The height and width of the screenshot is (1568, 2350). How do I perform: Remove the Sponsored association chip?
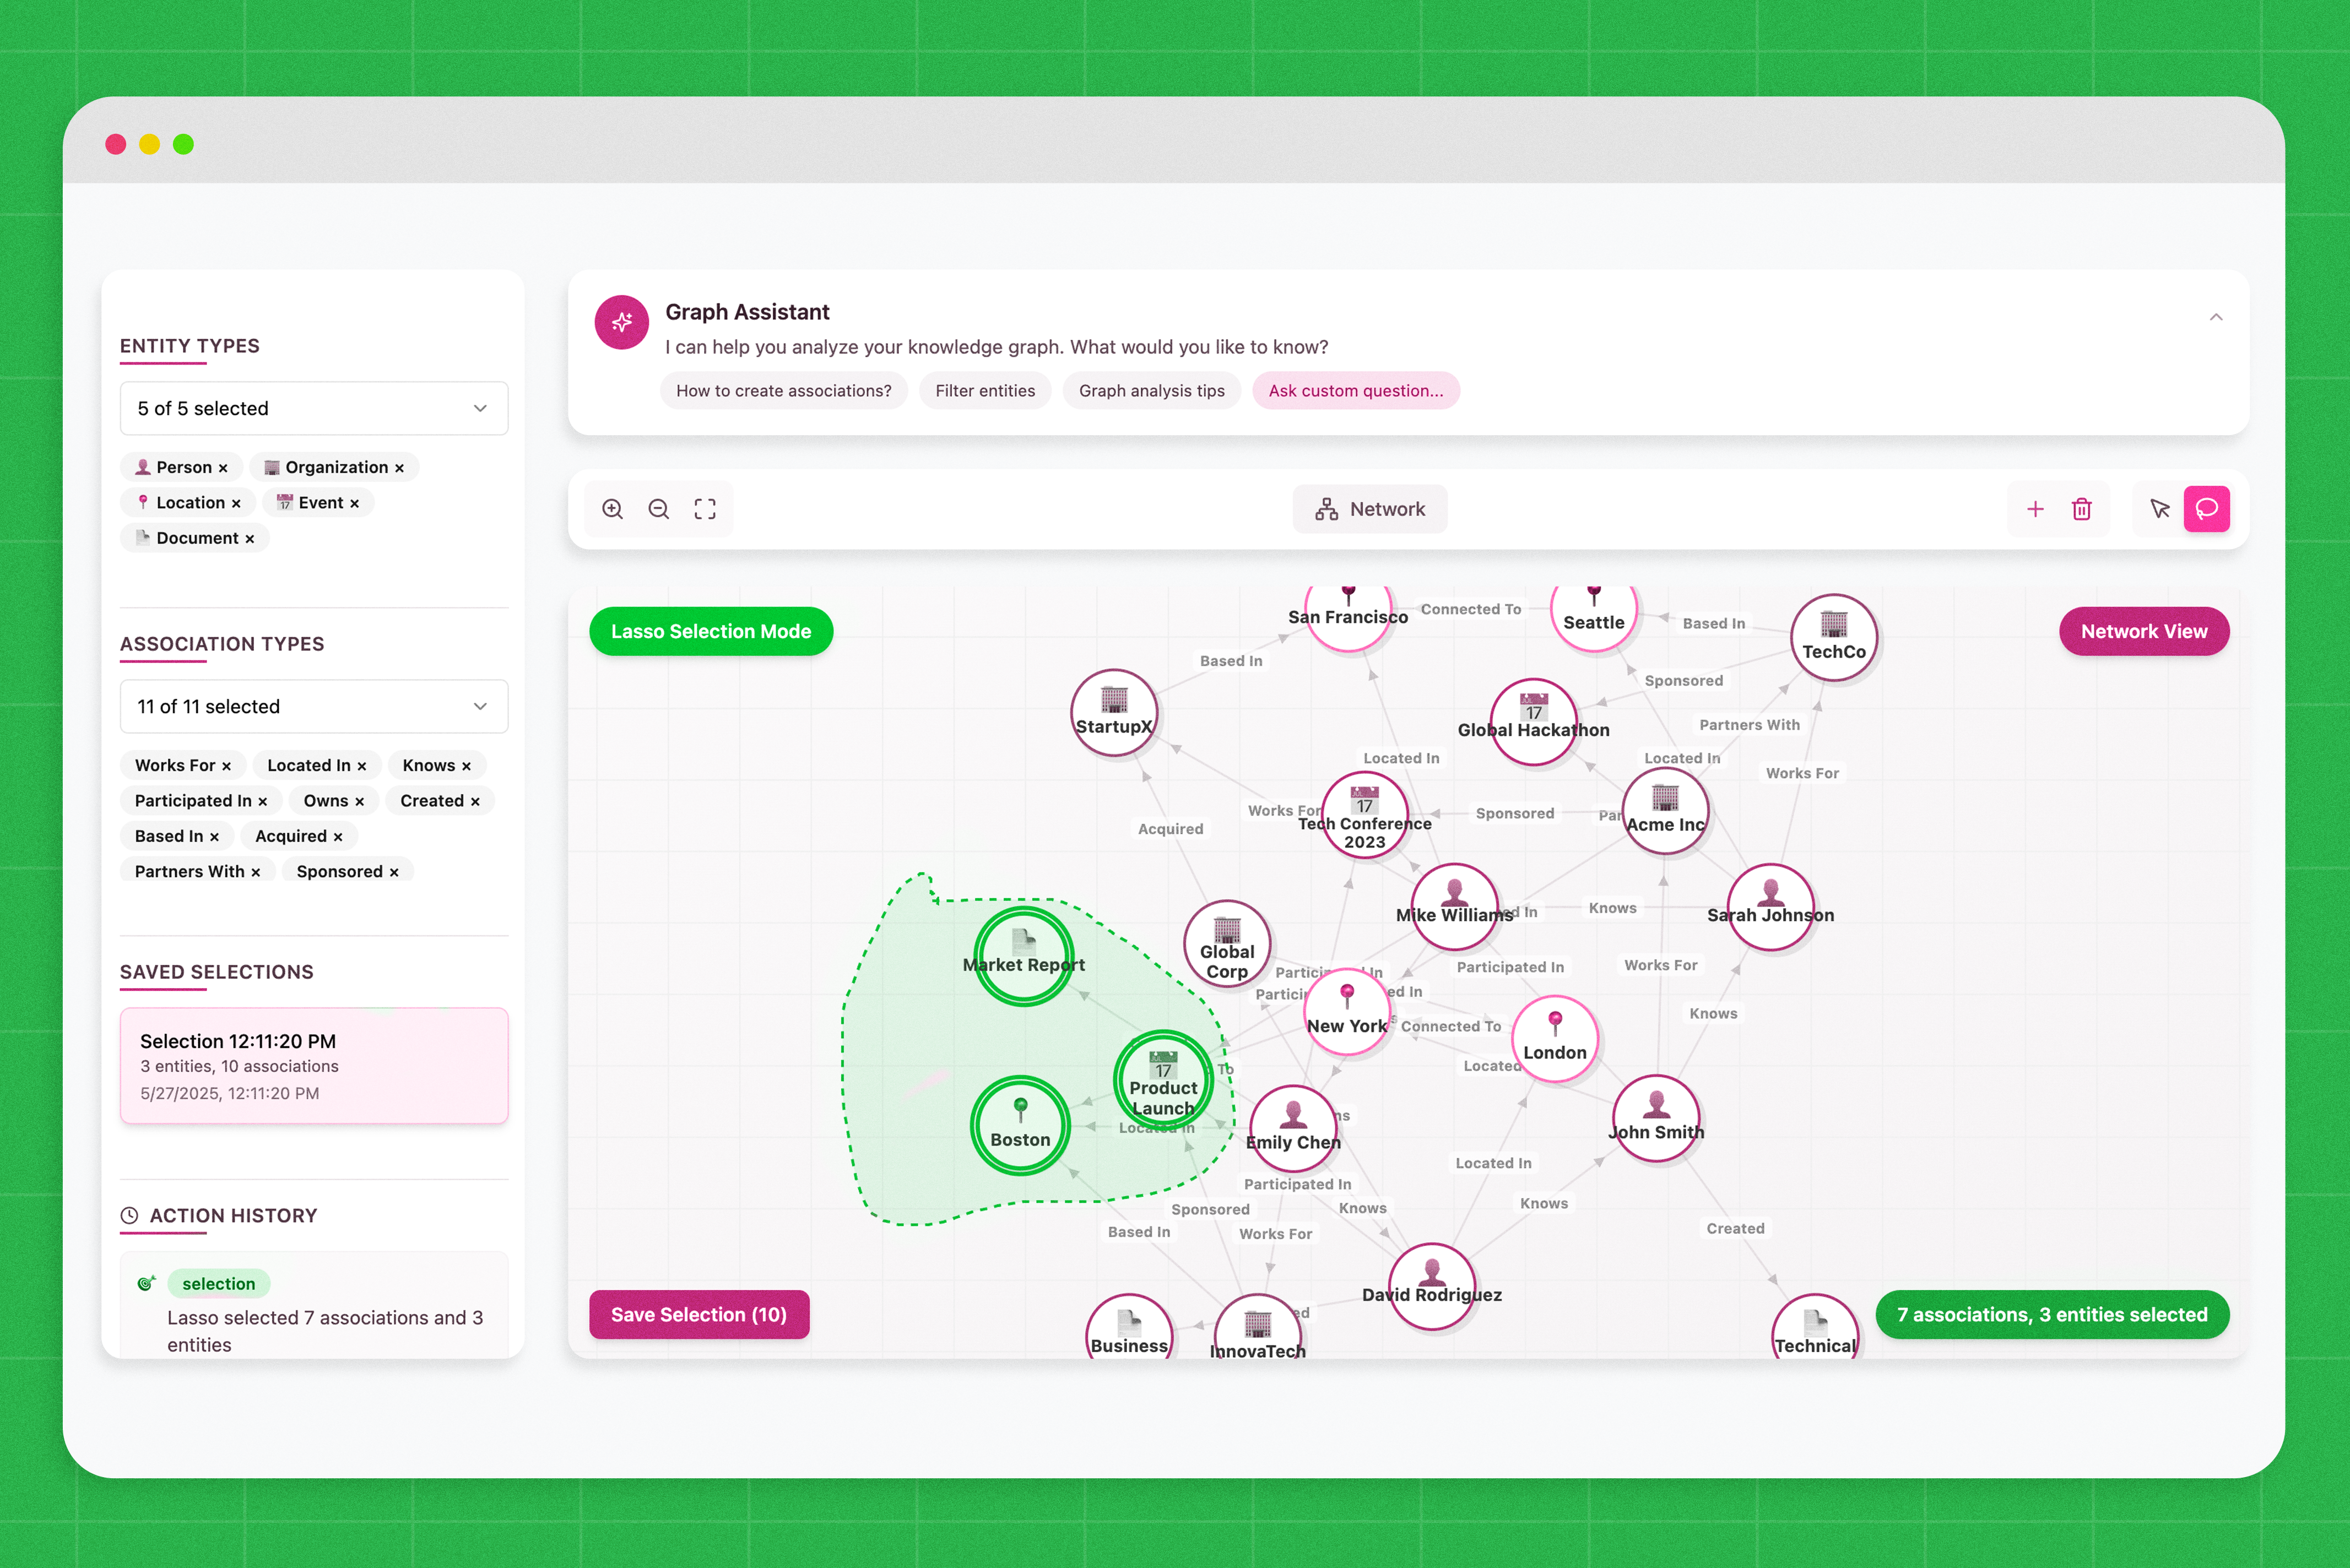(394, 872)
